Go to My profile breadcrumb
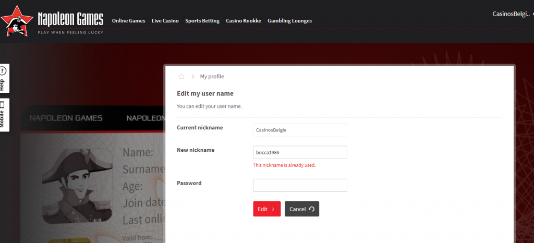 pyautogui.click(x=212, y=77)
